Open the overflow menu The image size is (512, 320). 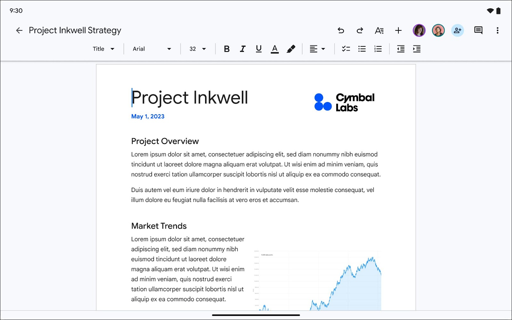pos(497,30)
